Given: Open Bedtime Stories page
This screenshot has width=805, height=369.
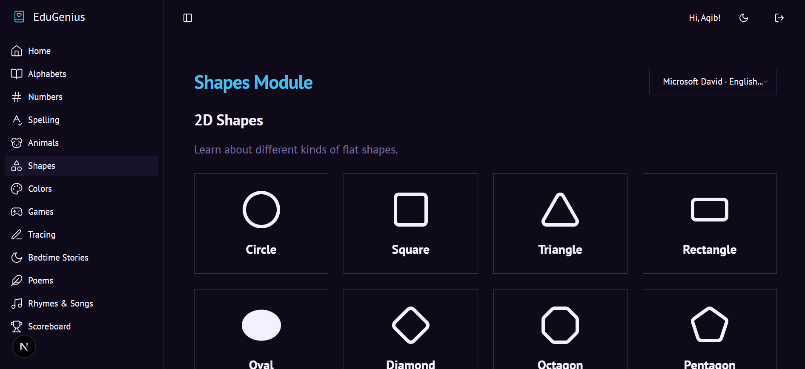Looking at the screenshot, I should pyautogui.click(x=58, y=258).
